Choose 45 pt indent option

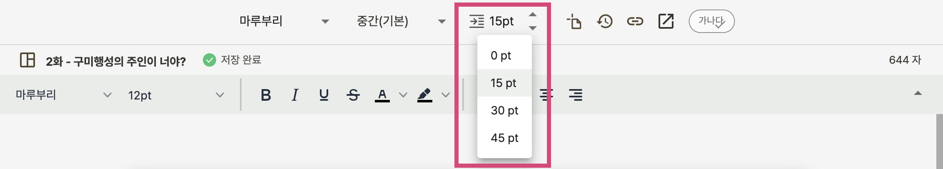pyautogui.click(x=504, y=138)
